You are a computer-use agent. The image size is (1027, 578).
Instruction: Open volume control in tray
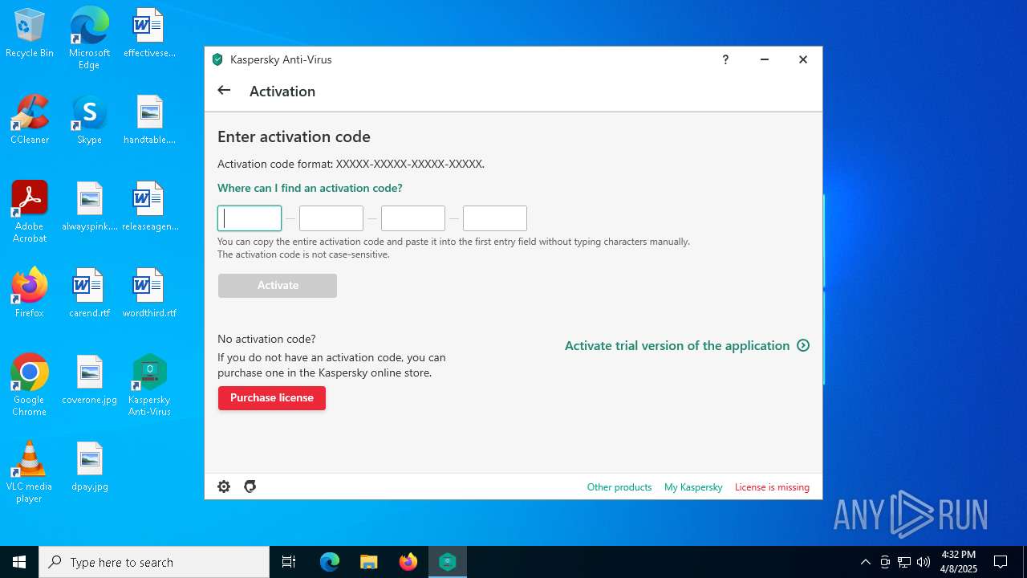[923, 562]
